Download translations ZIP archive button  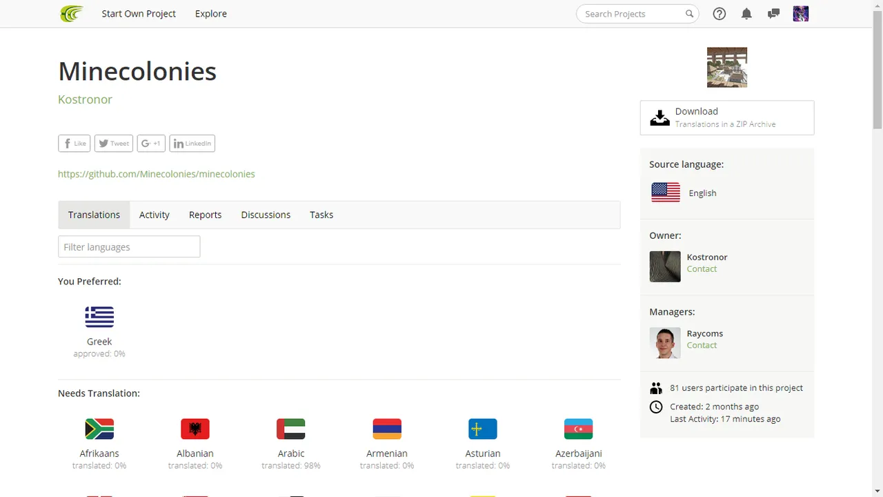(727, 117)
